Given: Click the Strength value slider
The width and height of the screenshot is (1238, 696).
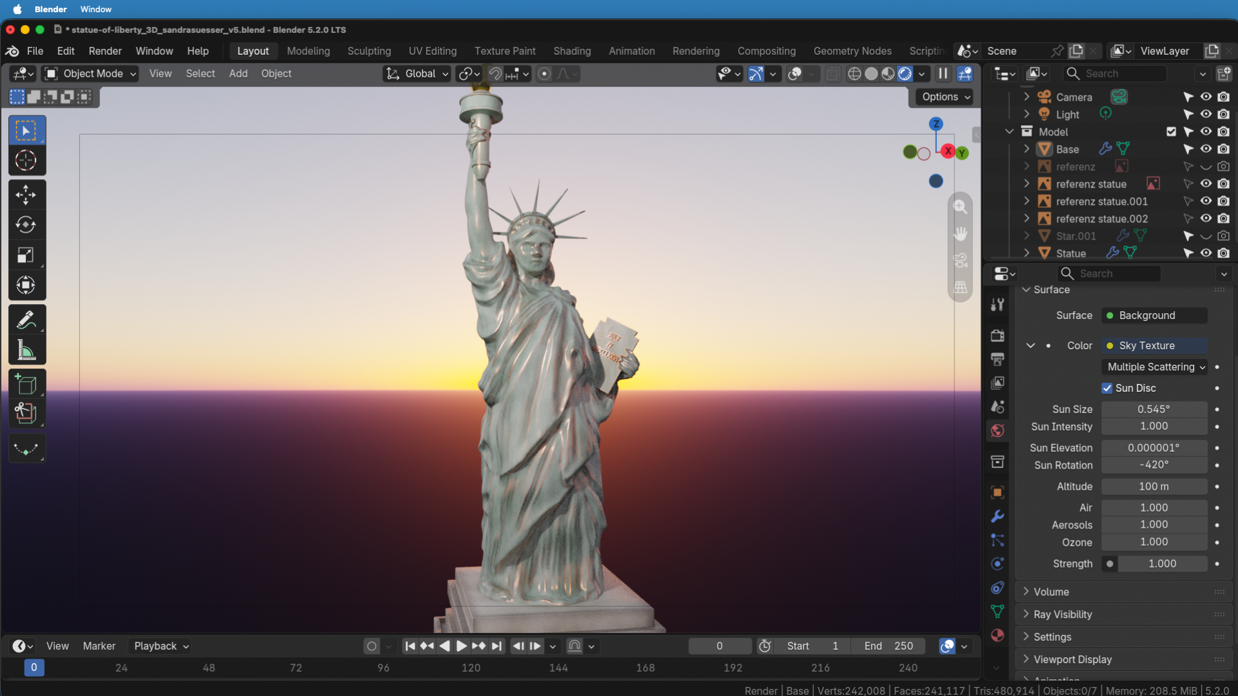Looking at the screenshot, I should coord(1163,563).
